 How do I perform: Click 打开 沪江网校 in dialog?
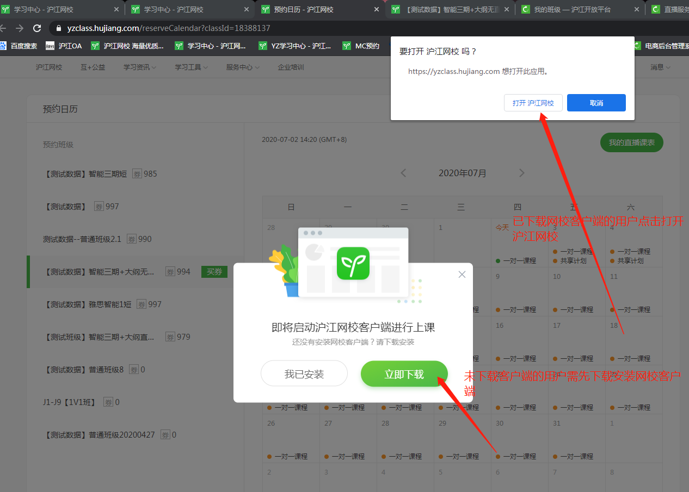pyautogui.click(x=533, y=103)
